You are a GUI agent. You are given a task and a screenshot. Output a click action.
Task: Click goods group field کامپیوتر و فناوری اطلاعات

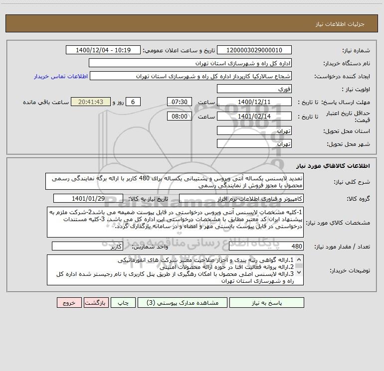point(241,199)
